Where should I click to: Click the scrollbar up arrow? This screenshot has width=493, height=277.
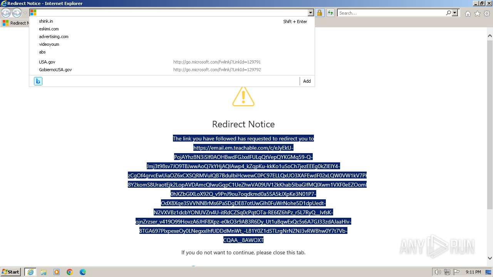pyautogui.click(x=490, y=36)
